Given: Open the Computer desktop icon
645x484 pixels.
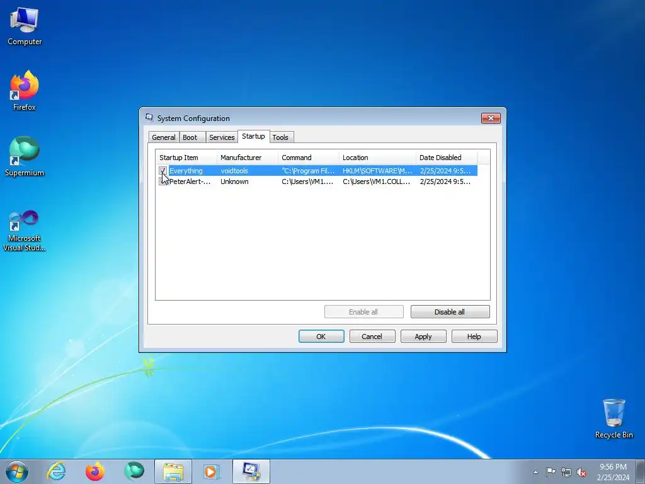Looking at the screenshot, I should click(x=25, y=27).
